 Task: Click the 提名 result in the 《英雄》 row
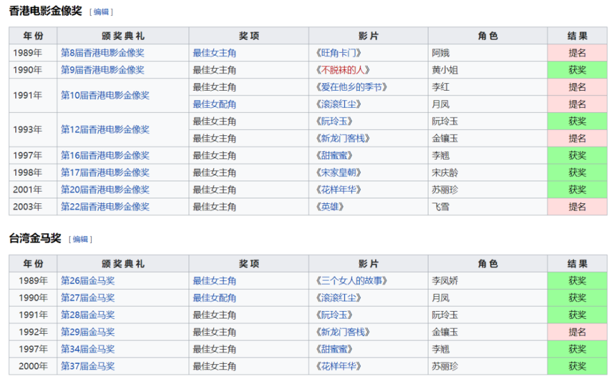tap(577, 206)
